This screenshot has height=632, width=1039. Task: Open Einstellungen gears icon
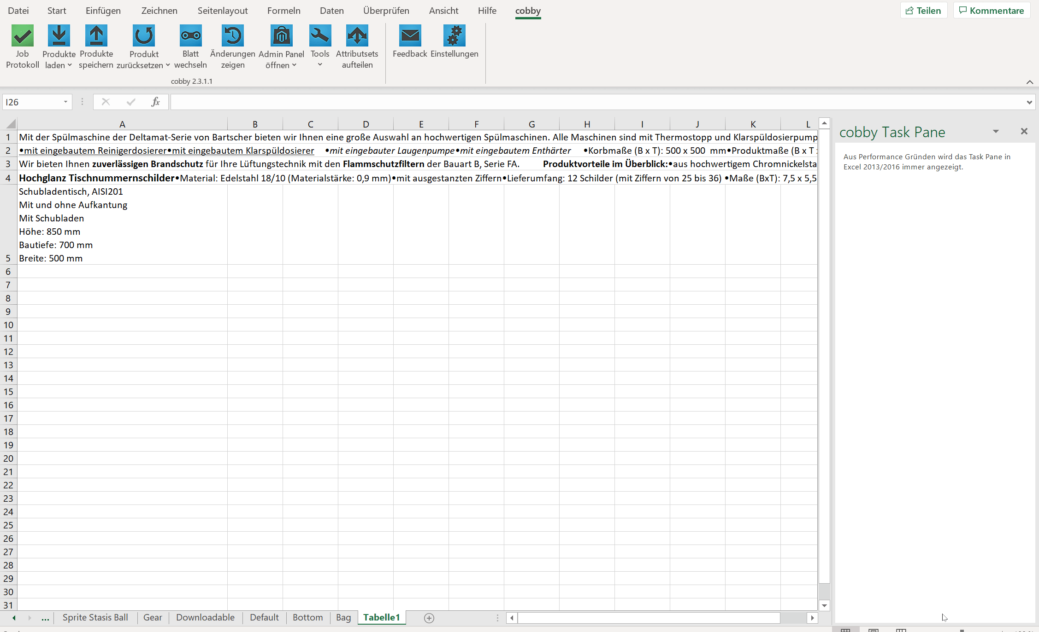454,36
